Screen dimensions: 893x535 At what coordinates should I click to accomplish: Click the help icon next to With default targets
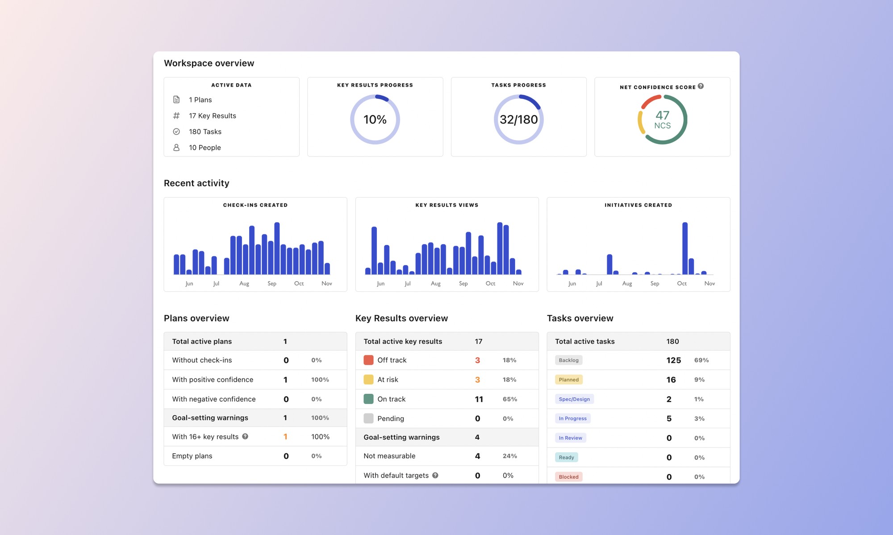pyautogui.click(x=436, y=475)
